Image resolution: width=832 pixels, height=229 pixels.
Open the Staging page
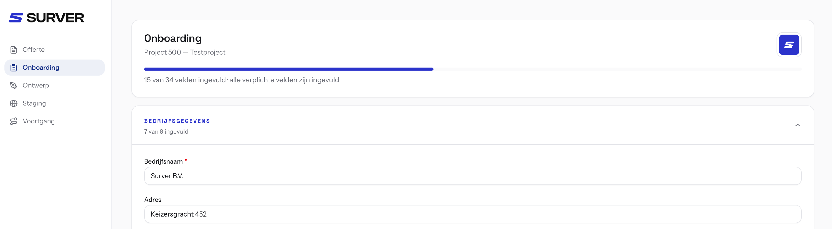pos(55,104)
